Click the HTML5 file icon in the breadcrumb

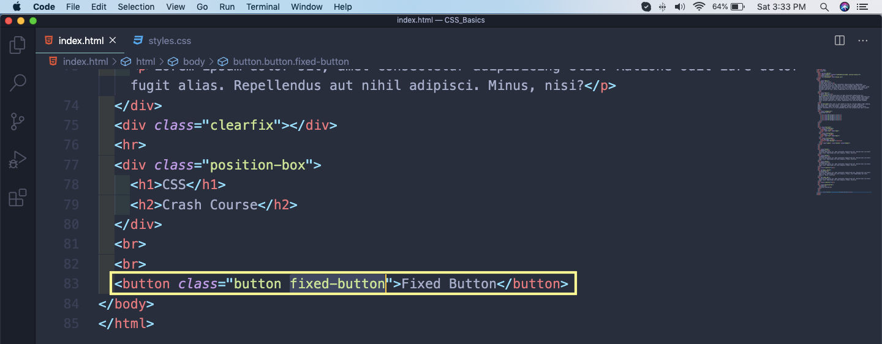(53, 61)
